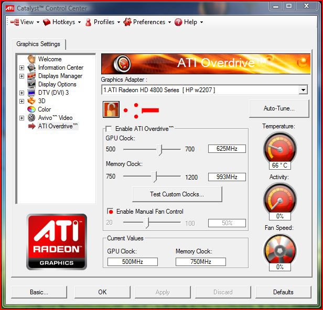Click the Discard button
Viewport: 323px width, 310px height.
(x=223, y=292)
